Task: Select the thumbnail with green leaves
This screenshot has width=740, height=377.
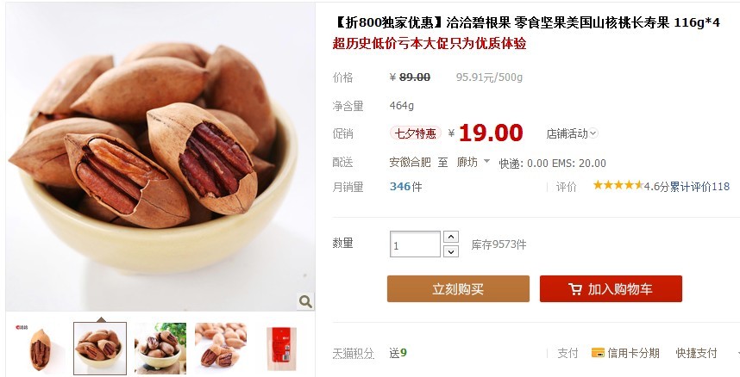Action: coord(160,349)
